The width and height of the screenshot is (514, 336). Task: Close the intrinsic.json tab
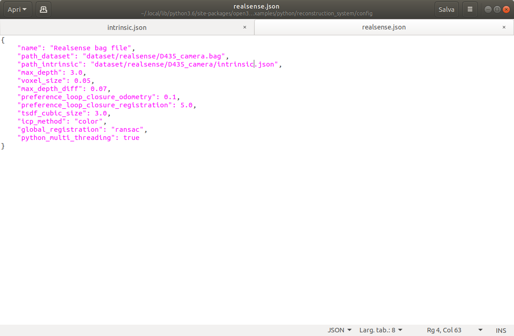tap(245, 27)
